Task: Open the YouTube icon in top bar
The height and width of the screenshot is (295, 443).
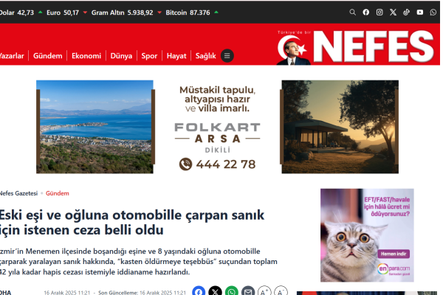Action: click(x=420, y=12)
